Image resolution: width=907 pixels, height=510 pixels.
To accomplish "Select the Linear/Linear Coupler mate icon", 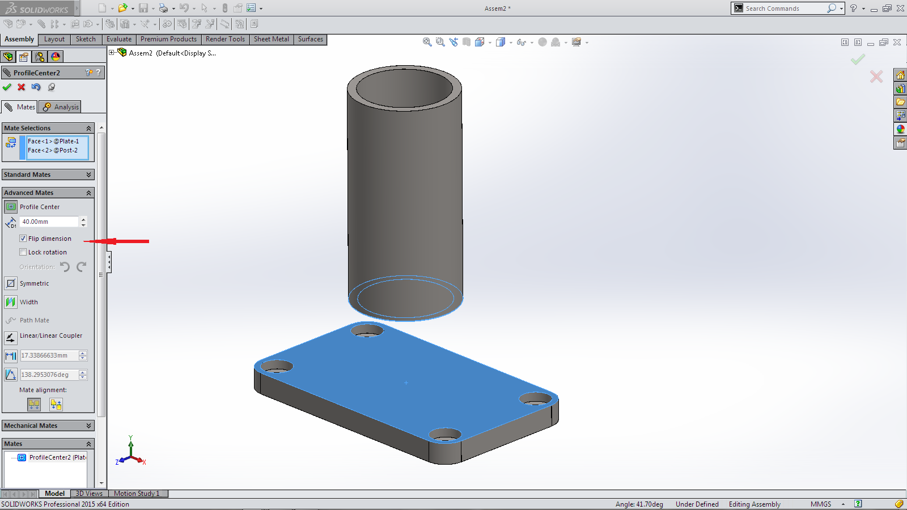I will (x=11, y=338).
